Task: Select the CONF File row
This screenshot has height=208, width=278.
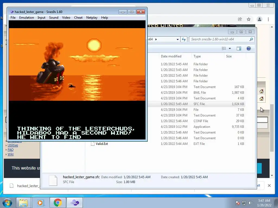Action: pyautogui.click(x=196, y=121)
